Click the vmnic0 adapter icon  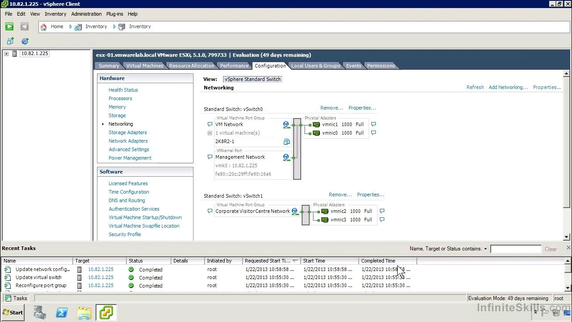coord(316,133)
